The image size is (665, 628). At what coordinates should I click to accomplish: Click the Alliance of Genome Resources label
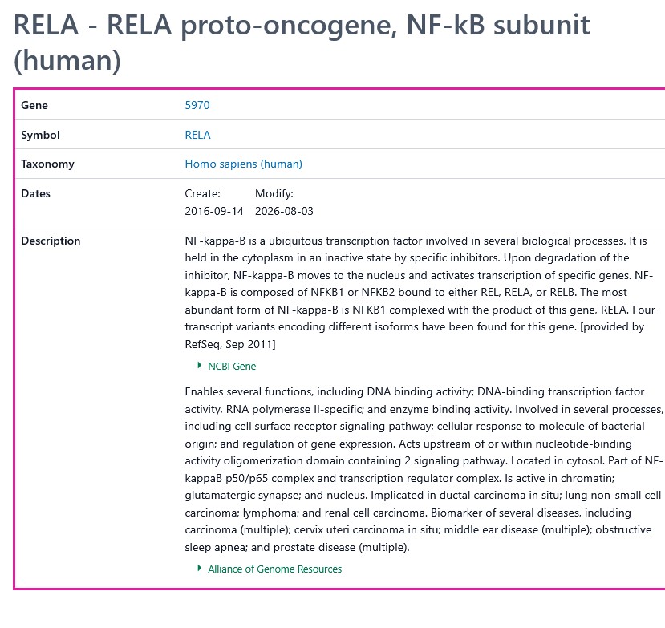coord(275,569)
